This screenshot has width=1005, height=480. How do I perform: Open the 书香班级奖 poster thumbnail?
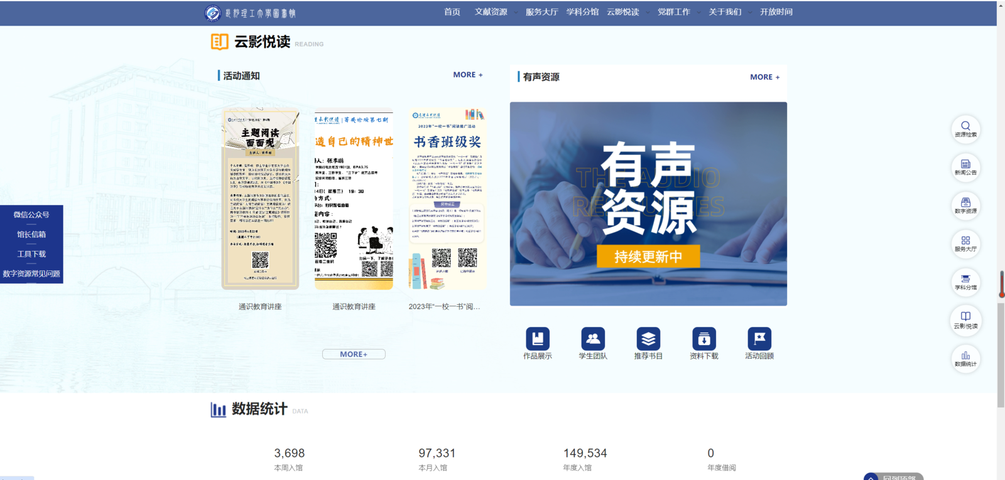click(448, 199)
